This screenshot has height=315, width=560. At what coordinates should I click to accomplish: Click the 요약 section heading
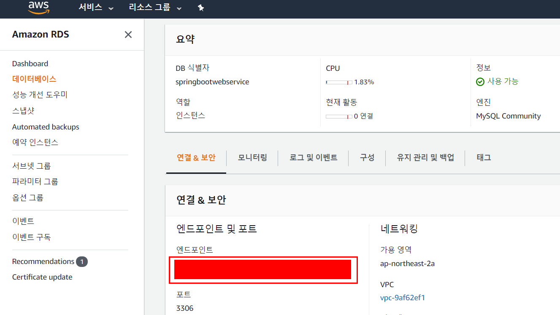(185, 39)
